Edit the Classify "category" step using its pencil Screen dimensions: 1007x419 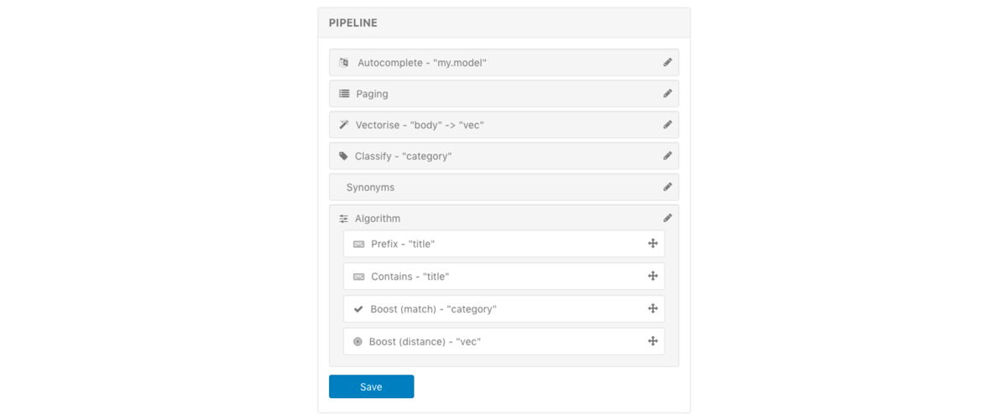(x=668, y=156)
